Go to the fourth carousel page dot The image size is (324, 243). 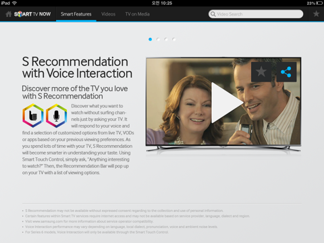(x=173, y=39)
